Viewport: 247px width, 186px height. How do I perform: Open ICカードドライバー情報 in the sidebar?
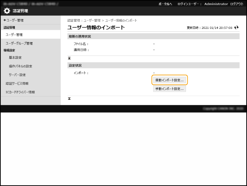pos(20,92)
